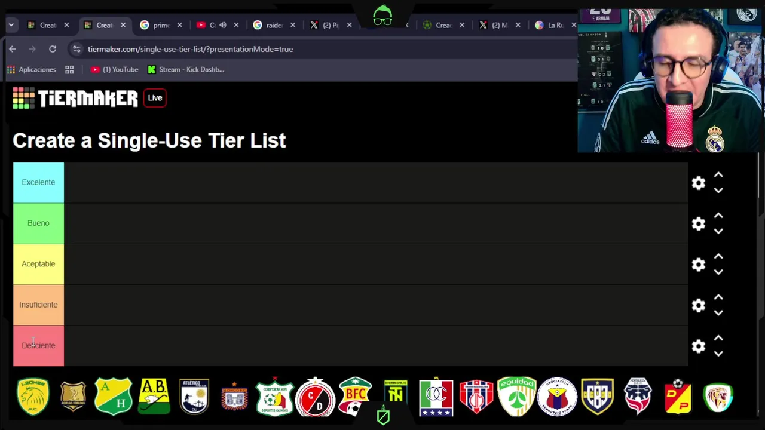
Task: Move Bueno tier up with arrow
Action: 718,216
